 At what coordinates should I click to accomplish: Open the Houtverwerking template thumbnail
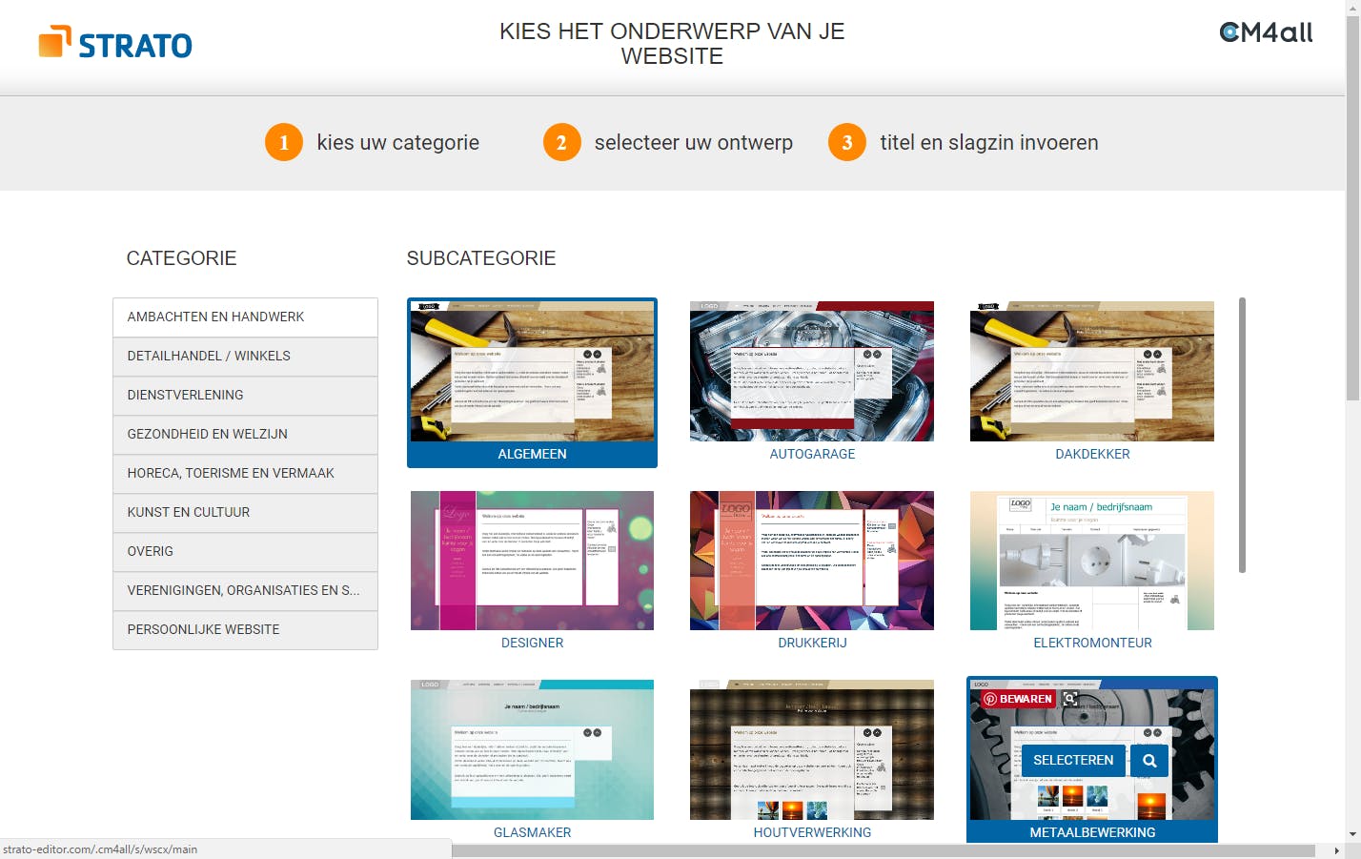tap(812, 749)
